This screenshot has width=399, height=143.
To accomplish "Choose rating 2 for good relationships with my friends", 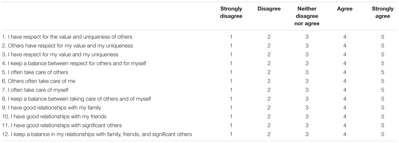I will point(269,116).
